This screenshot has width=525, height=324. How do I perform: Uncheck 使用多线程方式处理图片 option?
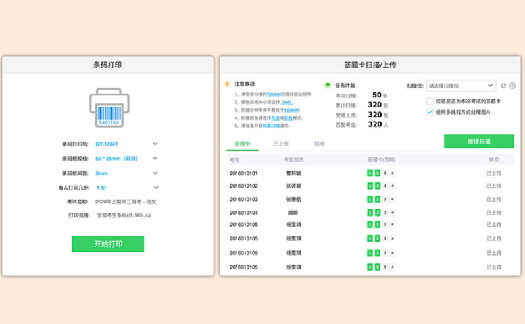[430, 112]
